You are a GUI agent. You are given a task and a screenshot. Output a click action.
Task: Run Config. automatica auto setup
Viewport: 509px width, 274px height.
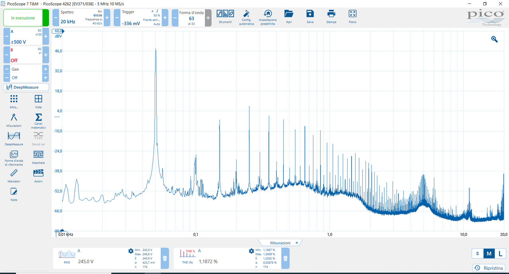pyautogui.click(x=247, y=17)
